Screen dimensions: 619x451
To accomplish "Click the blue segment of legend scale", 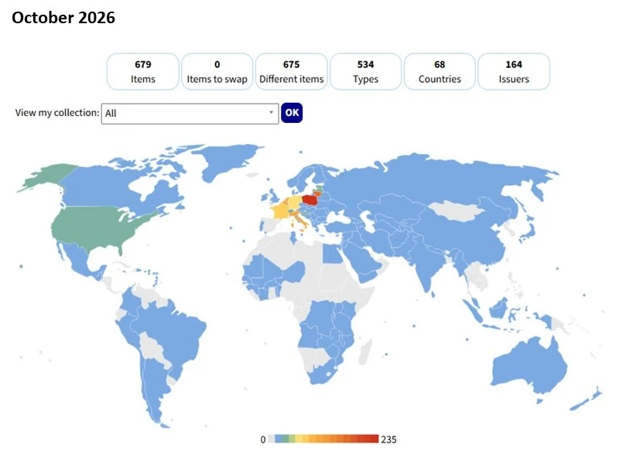I will click(x=279, y=439).
